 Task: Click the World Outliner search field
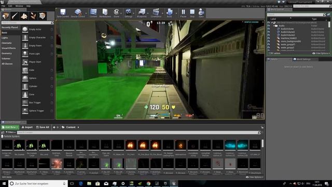coord(296,15)
